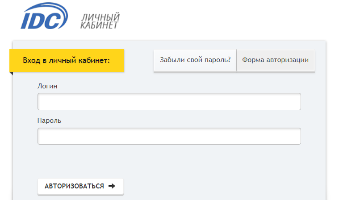Open the Забыли свой пароль? tab

click(195, 60)
